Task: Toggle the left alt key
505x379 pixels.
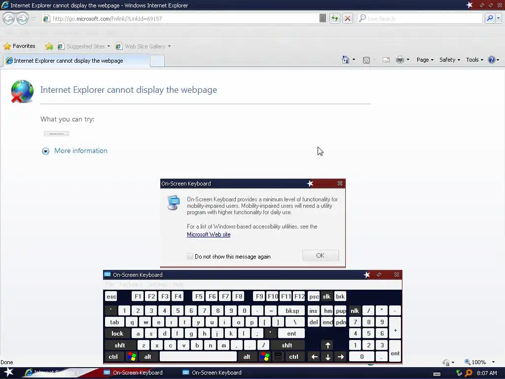Action: click(x=147, y=357)
